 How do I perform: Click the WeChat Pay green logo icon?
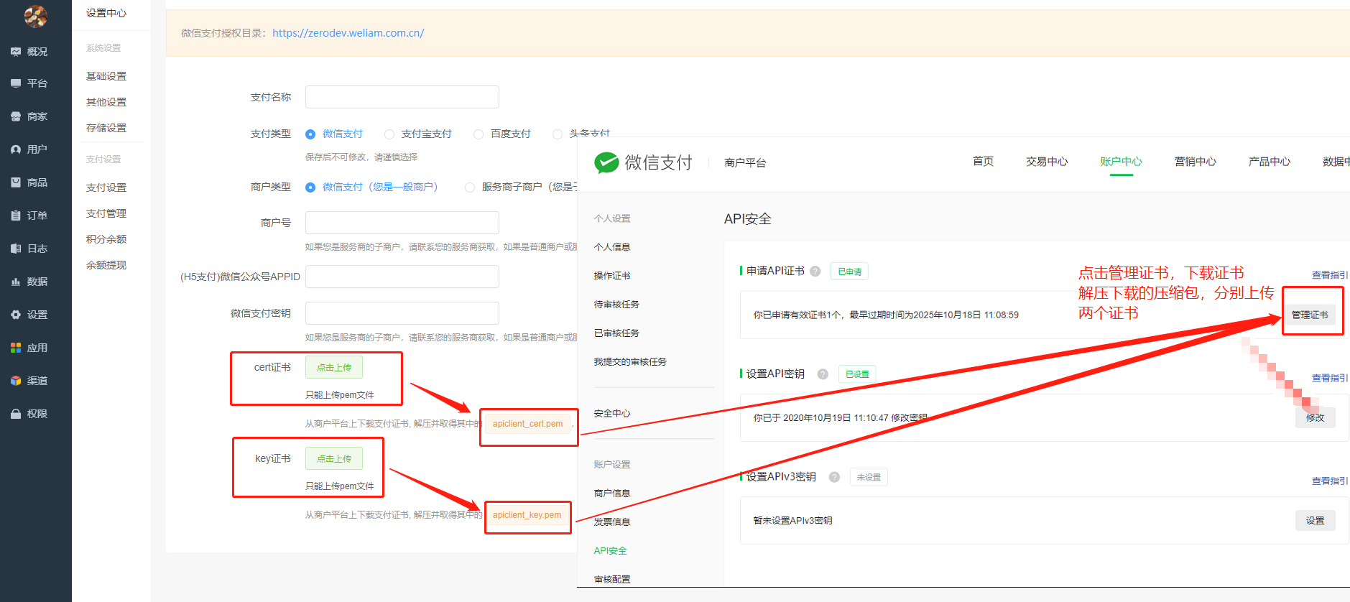click(606, 163)
